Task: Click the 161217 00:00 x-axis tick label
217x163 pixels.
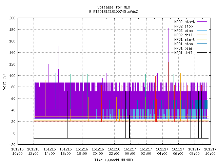Action: pyautogui.click(x=130, y=151)
